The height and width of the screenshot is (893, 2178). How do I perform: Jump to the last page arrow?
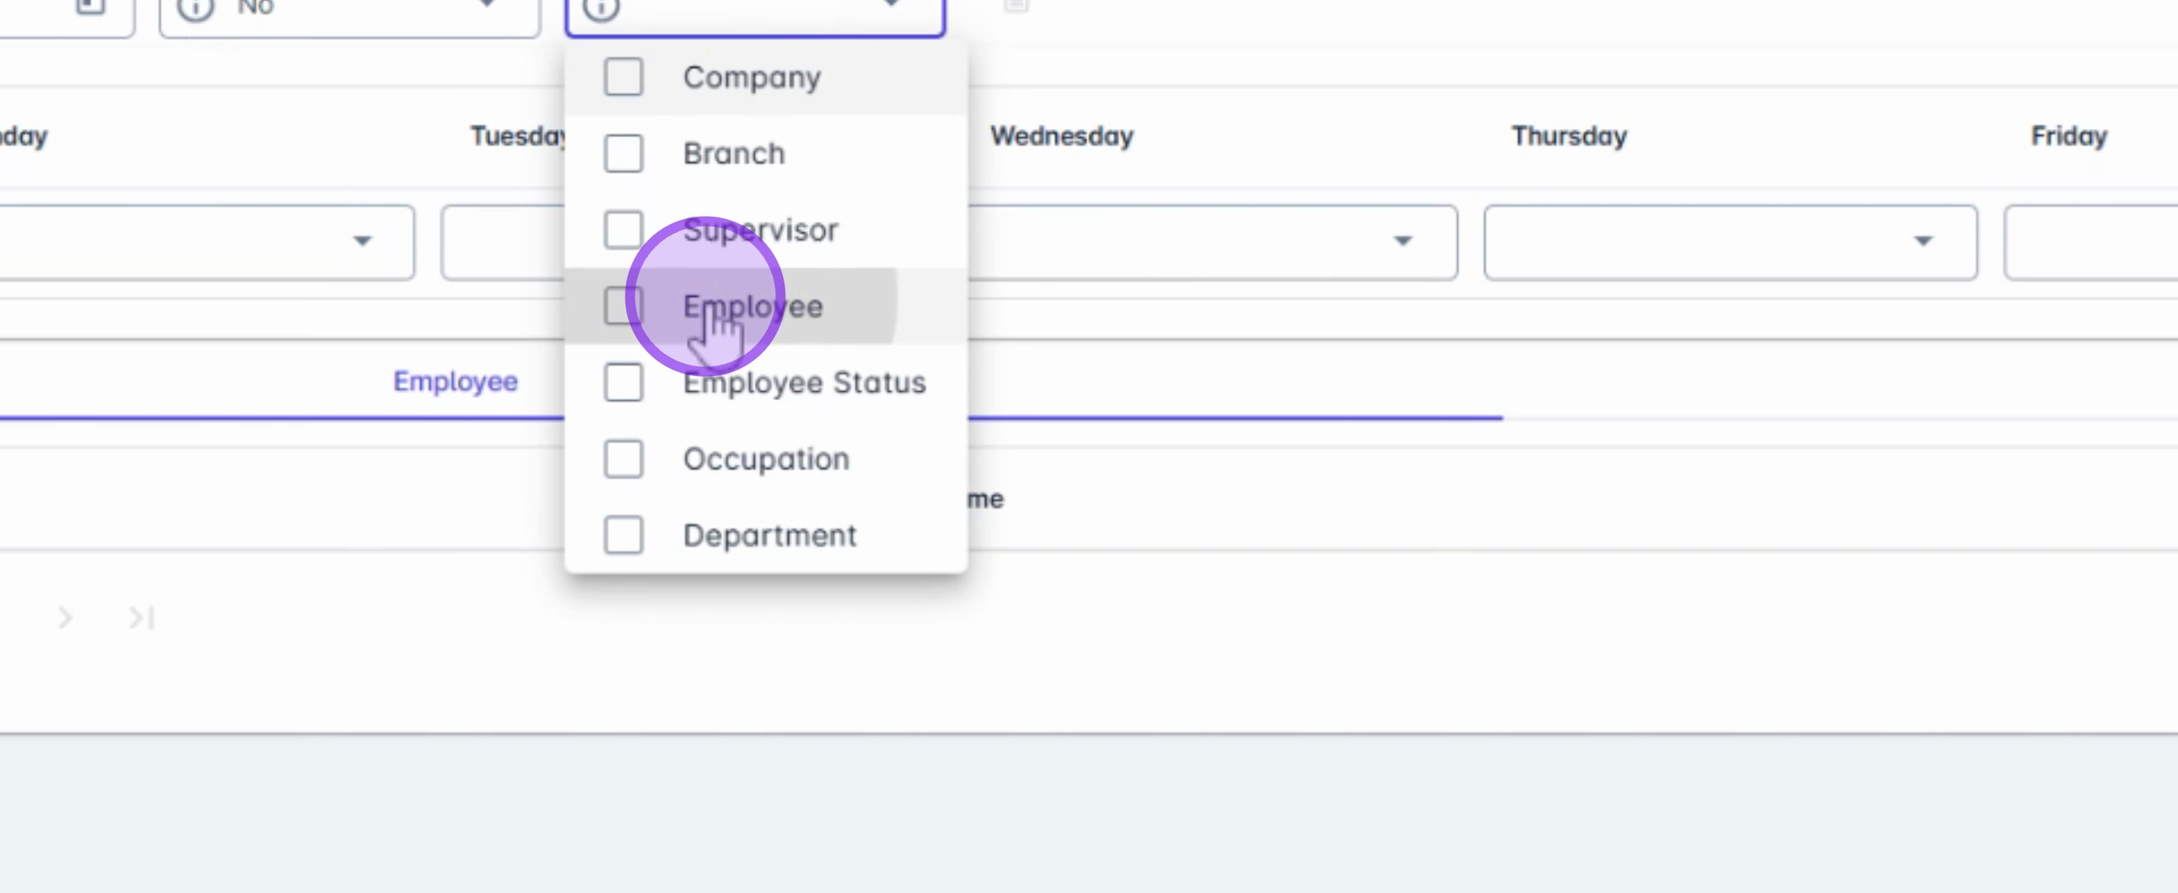tap(141, 618)
